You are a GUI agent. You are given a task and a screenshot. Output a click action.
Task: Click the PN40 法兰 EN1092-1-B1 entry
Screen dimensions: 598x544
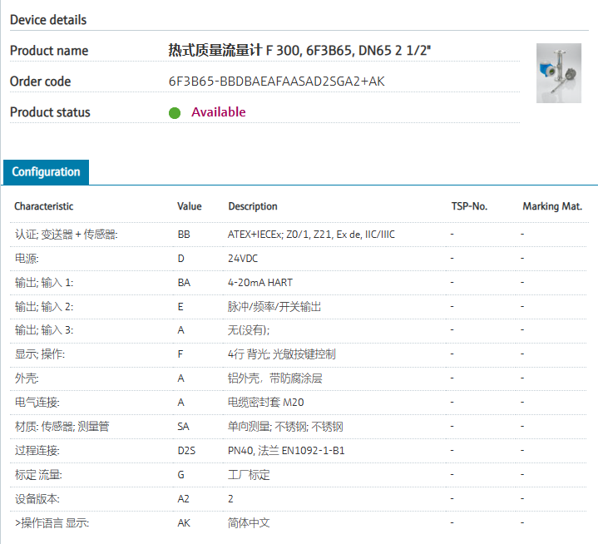click(x=286, y=451)
